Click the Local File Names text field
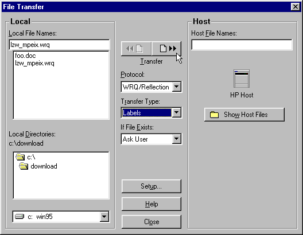The width and height of the screenshot is (303, 235). point(59,45)
